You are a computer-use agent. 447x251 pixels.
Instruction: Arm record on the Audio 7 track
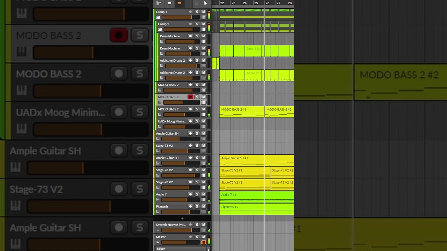[190, 194]
